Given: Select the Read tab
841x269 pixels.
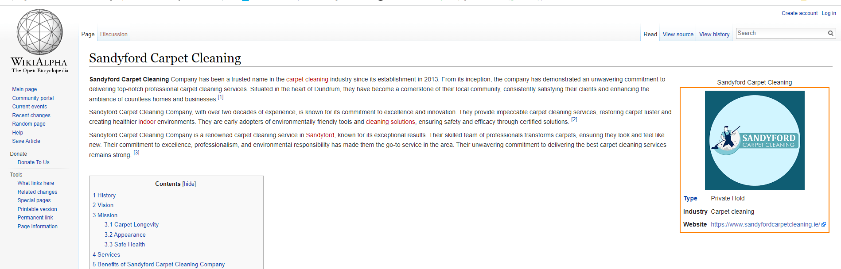Looking at the screenshot, I should click(650, 35).
